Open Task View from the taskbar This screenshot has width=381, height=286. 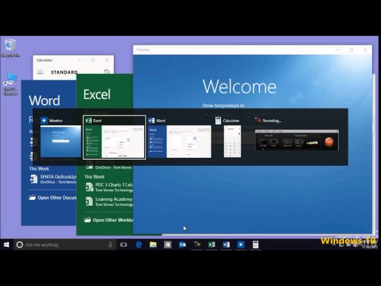(123, 245)
